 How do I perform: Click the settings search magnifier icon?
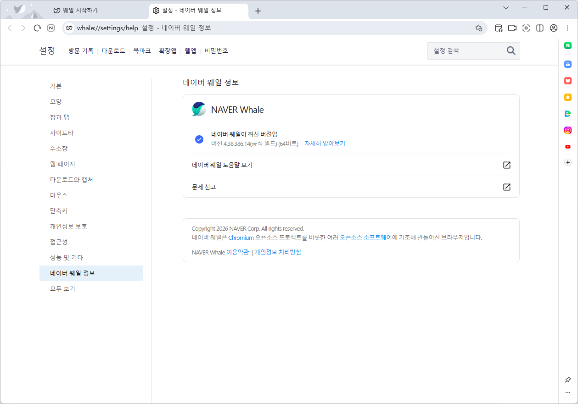coord(511,50)
